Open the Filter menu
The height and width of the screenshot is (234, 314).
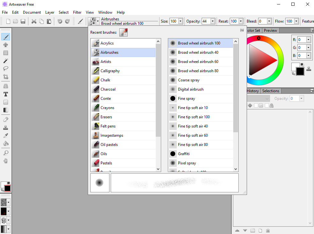[77, 12]
